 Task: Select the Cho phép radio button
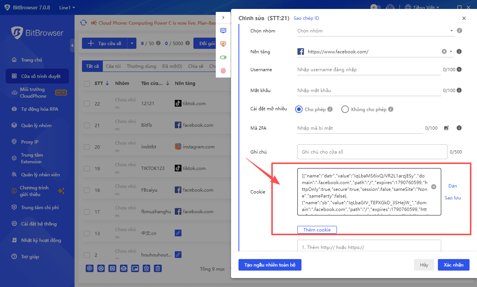298,109
